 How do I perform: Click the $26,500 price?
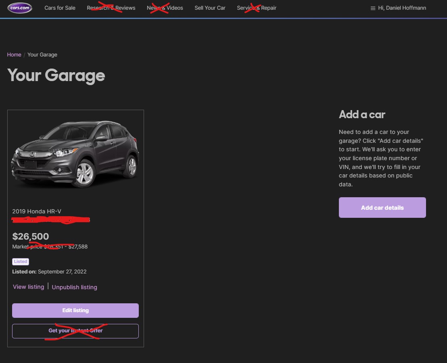[31, 236]
